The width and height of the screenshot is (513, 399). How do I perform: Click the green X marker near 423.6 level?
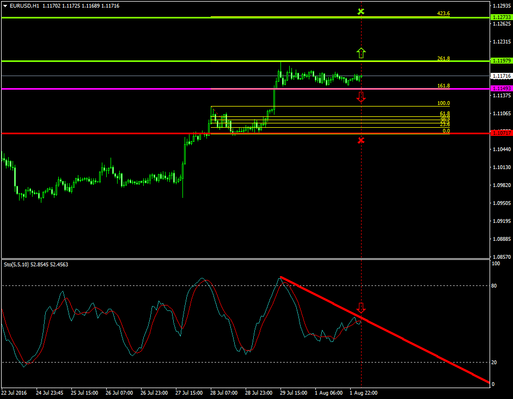[361, 11]
